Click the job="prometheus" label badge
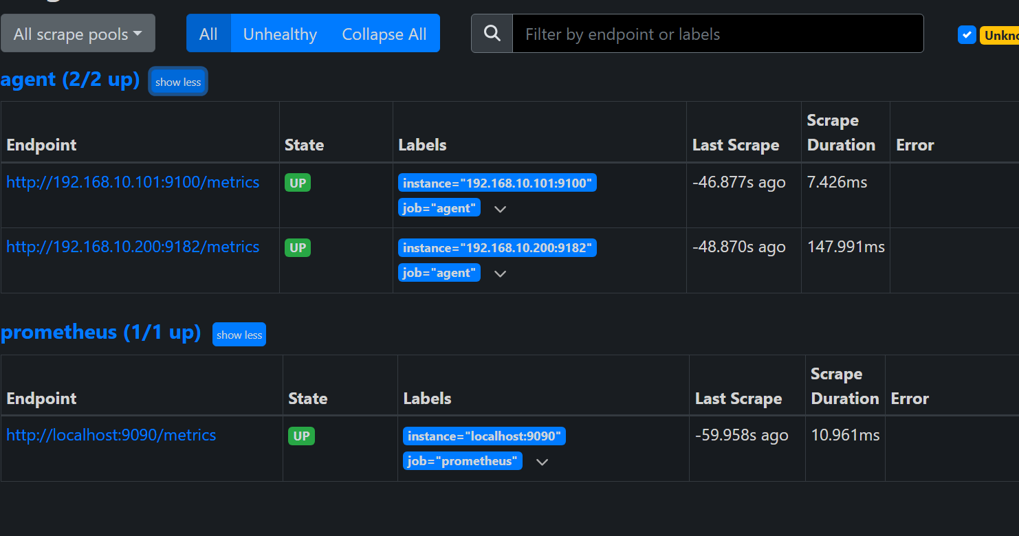 point(463,461)
